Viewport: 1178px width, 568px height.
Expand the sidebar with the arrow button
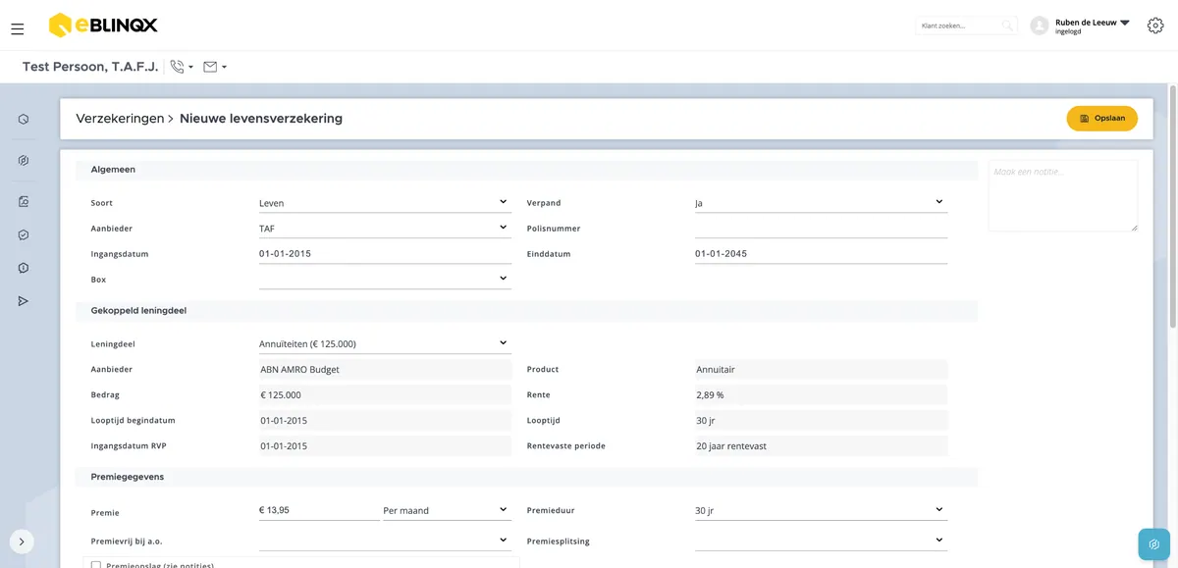tap(22, 542)
